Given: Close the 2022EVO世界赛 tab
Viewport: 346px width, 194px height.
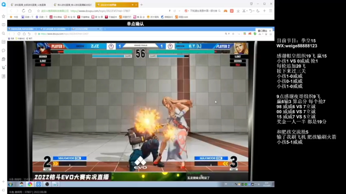Looking at the screenshot, I should tap(136, 5).
